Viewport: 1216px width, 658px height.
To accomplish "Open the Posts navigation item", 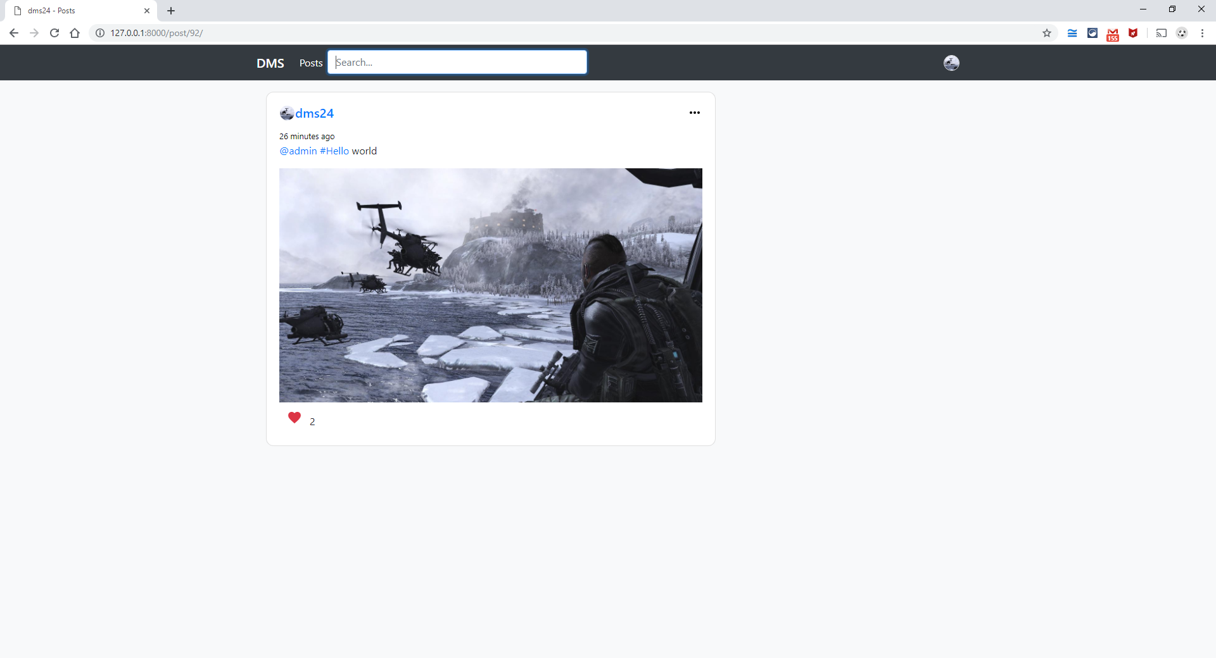I will 311,63.
